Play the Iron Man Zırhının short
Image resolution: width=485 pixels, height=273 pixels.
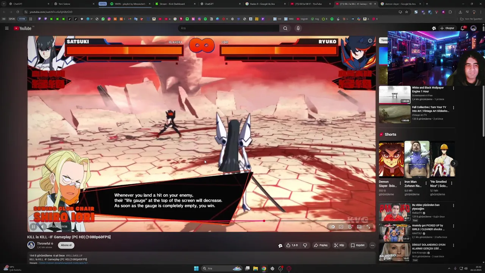coord(417,159)
